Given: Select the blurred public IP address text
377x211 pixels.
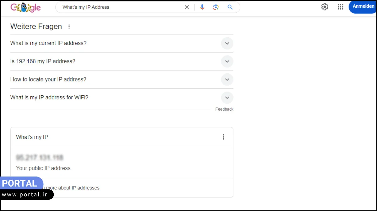Looking at the screenshot, I should pyautogui.click(x=40, y=157).
